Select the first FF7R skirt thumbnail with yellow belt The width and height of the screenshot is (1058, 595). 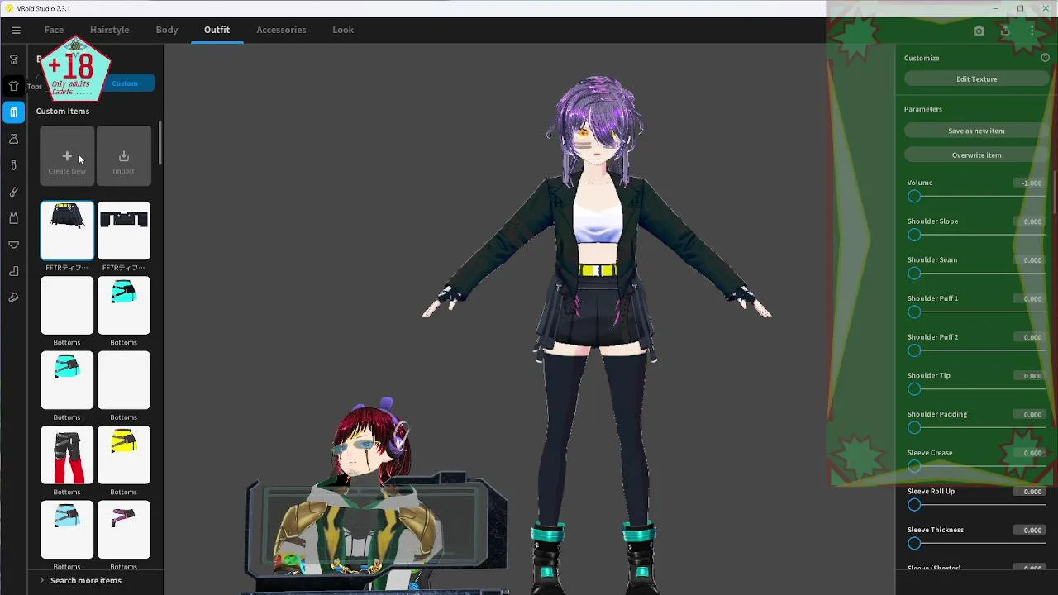pos(67,231)
